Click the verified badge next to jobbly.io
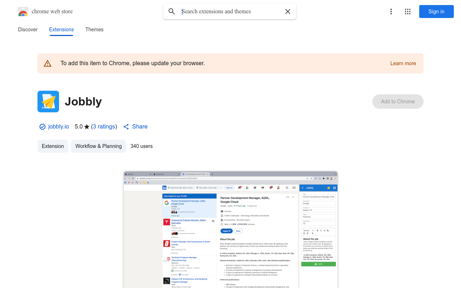This screenshot has height=288, width=461. pos(42,127)
